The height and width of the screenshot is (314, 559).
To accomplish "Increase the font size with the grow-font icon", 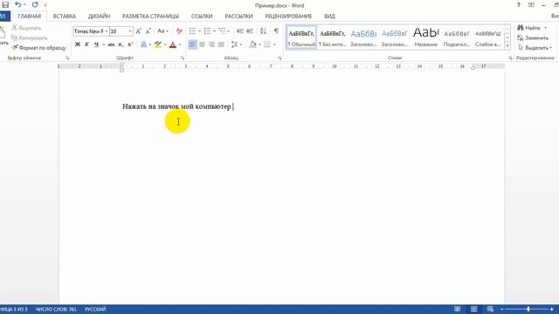I will [139, 31].
